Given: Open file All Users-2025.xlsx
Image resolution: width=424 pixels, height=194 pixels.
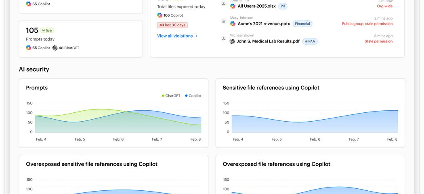Looking at the screenshot, I should (x=256, y=6).
